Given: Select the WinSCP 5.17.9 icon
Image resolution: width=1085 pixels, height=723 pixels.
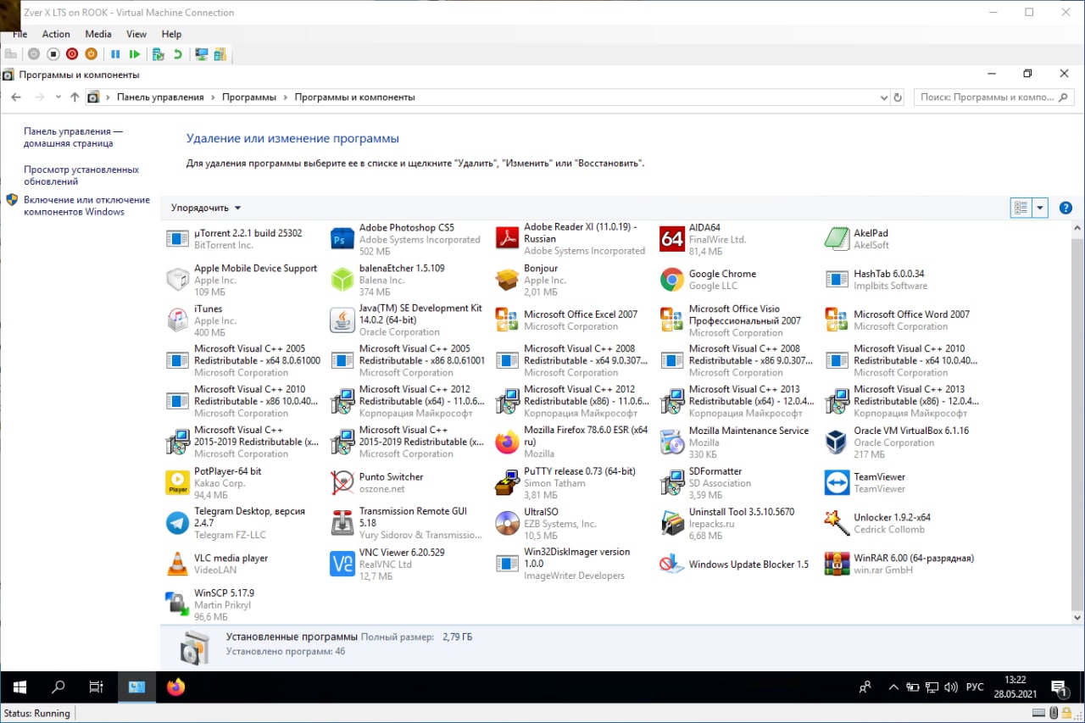Looking at the screenshot, I should (177, 604).
